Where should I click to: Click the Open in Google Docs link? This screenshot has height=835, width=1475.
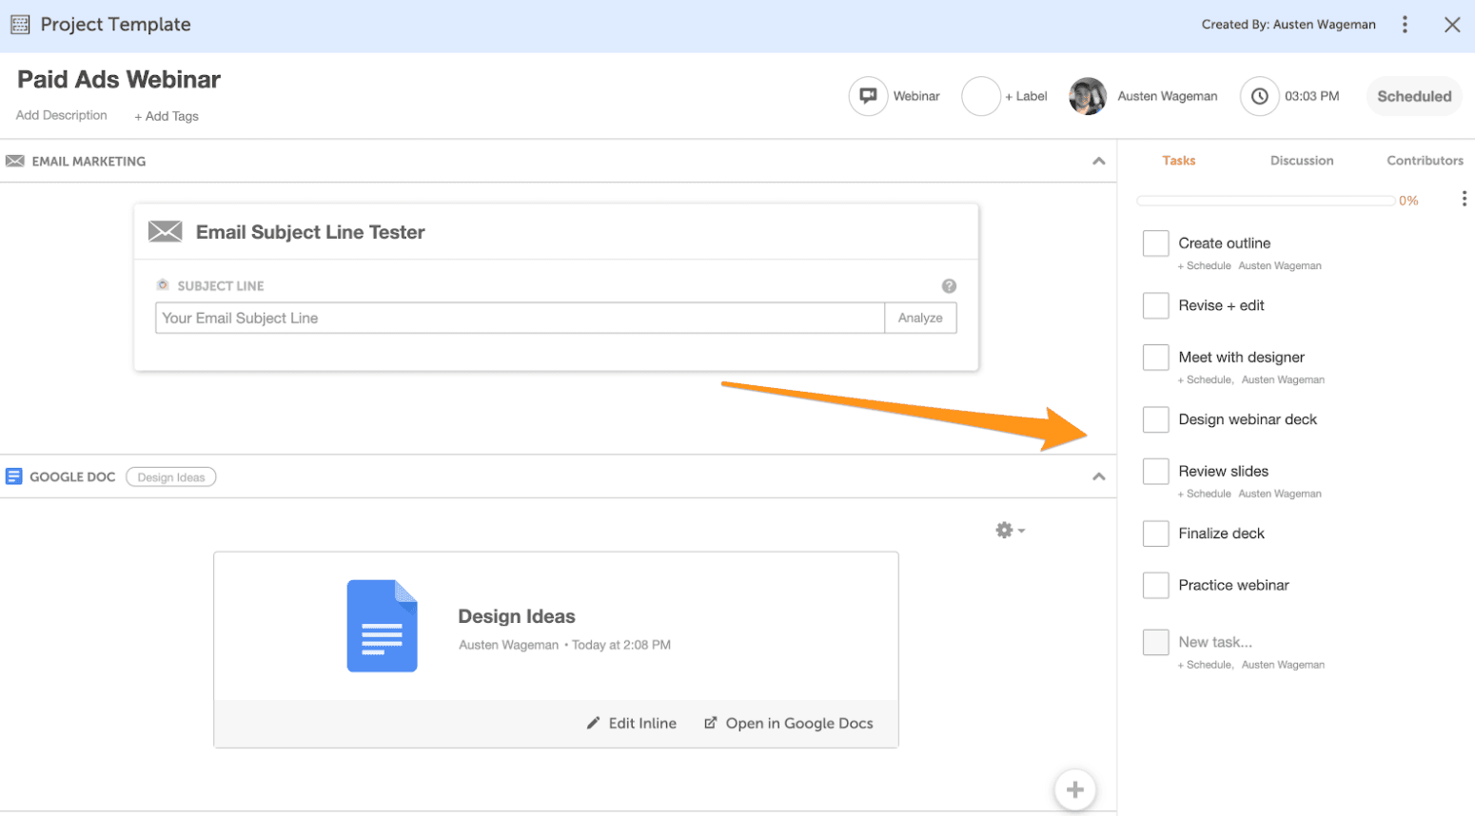pos(788,723)
